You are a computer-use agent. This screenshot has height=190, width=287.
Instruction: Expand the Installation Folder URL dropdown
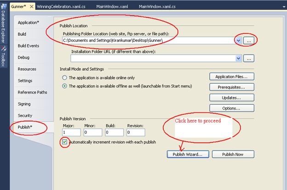pos(238,58)
